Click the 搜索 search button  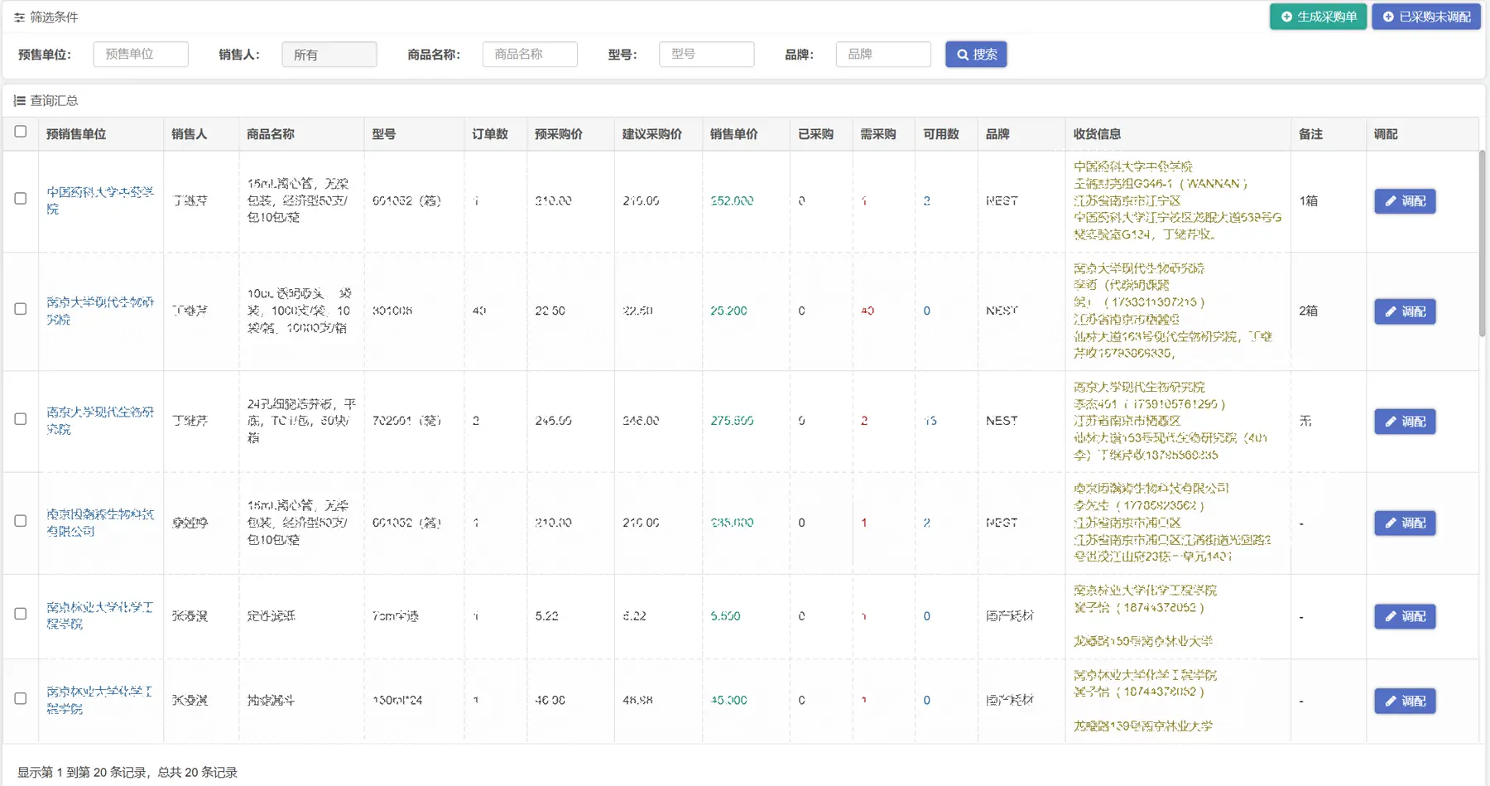coord(976,55)
